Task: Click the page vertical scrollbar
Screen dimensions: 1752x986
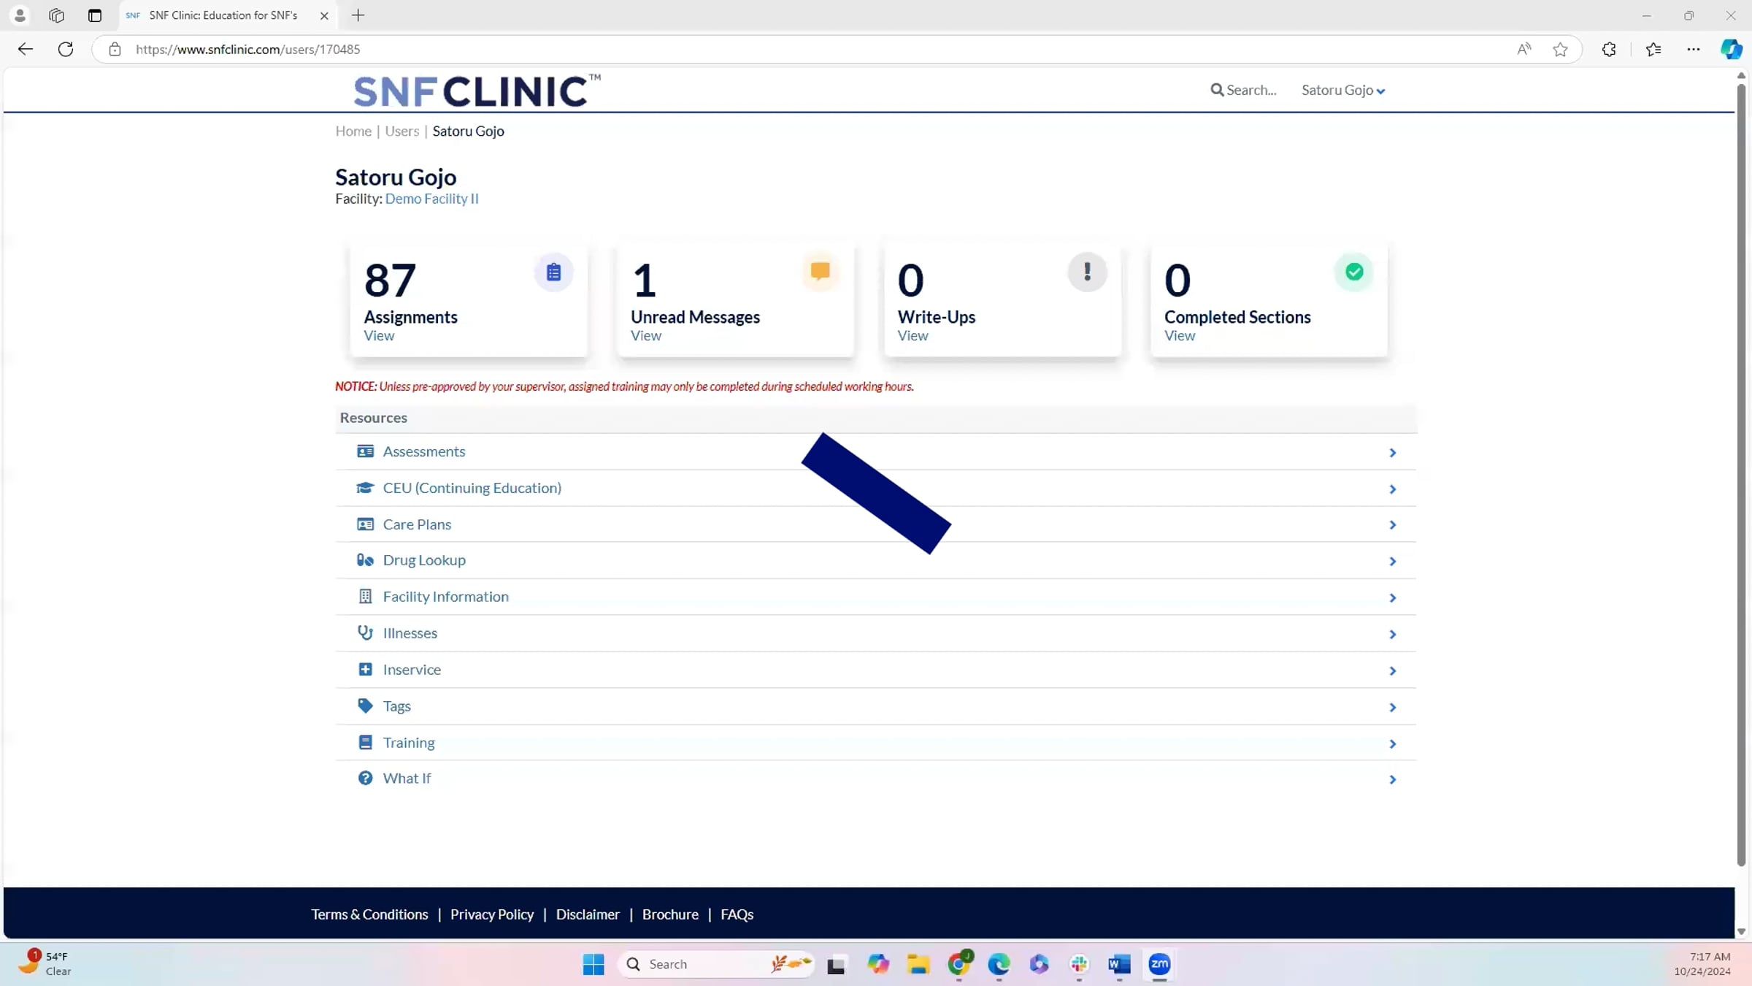Action: click(x=1741, y=475)
